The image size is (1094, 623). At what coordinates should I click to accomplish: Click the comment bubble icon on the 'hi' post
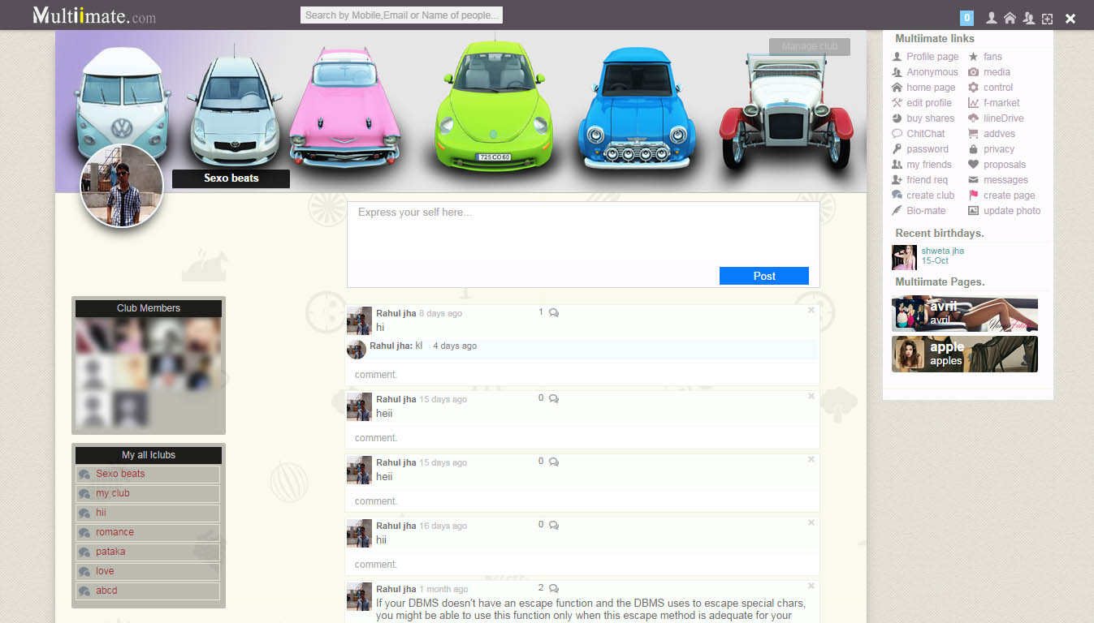[553, 313]
